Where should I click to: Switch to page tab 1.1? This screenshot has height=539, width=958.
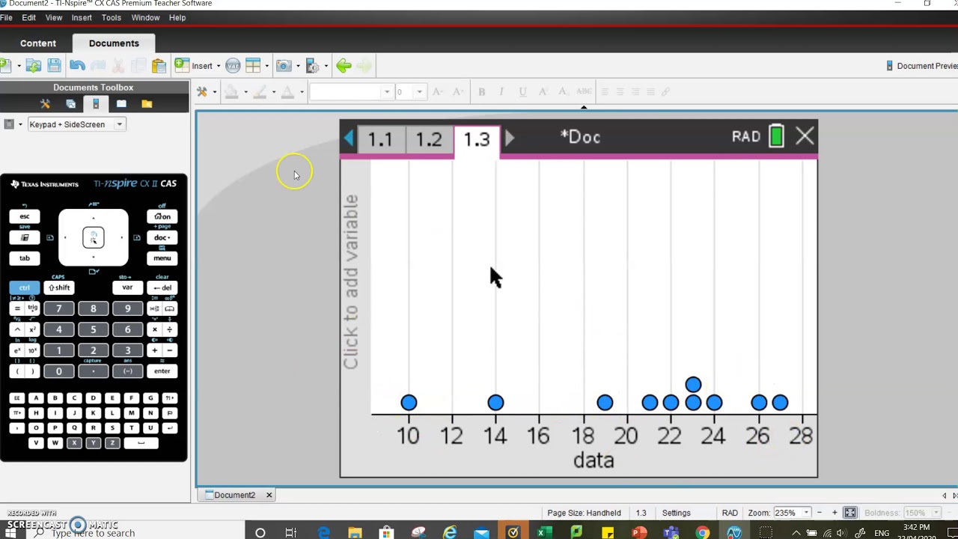pyautogui.click(x=379, y=139)
